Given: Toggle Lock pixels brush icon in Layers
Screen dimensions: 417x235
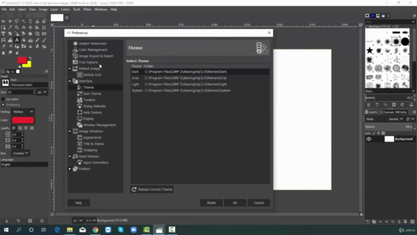Looking at the screenshot, I should pyautogui.click(x=374, y=133).
